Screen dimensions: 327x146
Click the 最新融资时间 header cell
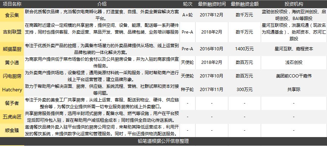click(212, 4)
